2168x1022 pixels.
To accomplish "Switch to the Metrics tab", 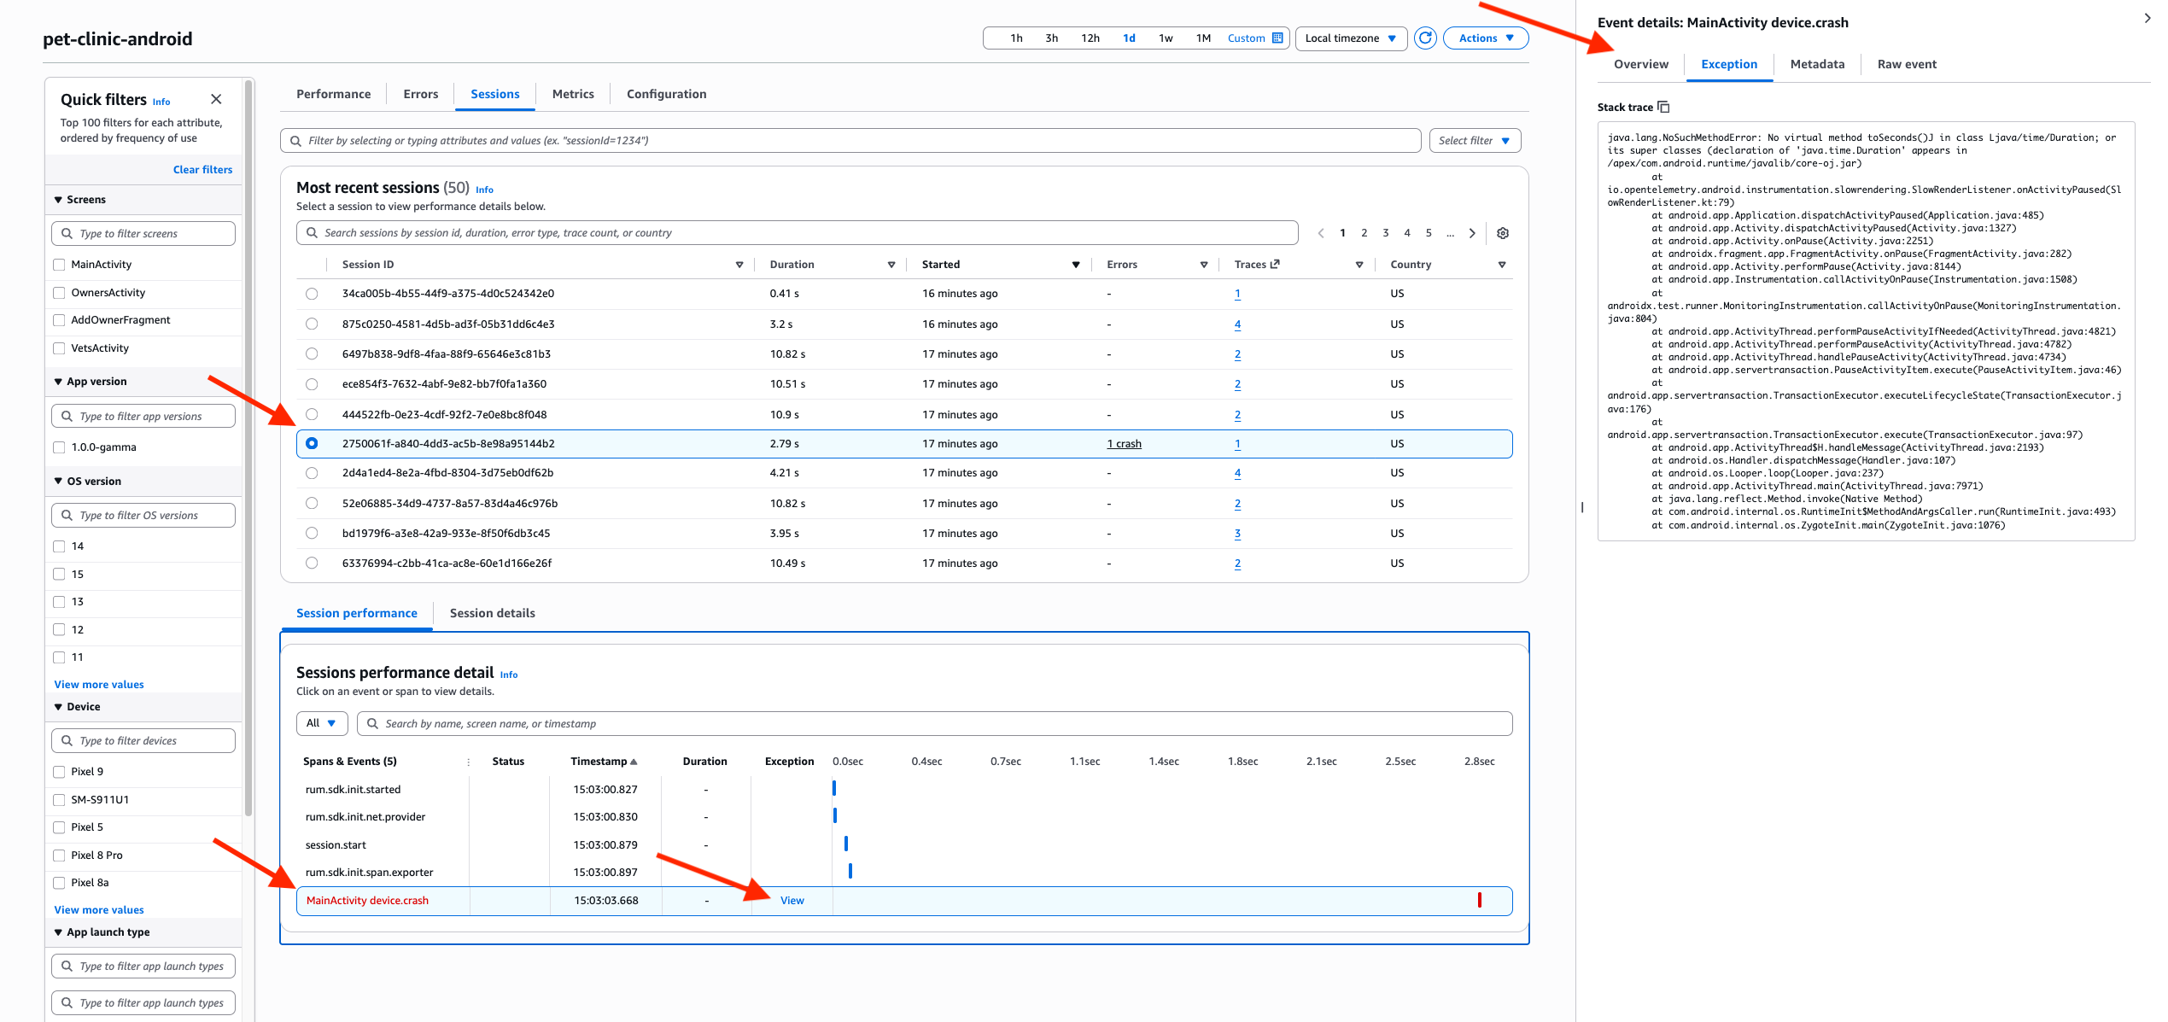I will 572,94.
